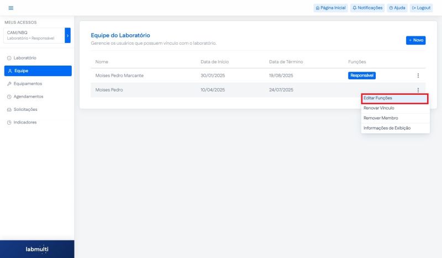Toggle options menu for Moises Pedro row
Viewport: 442px width, 258px height.
point(418,90)
